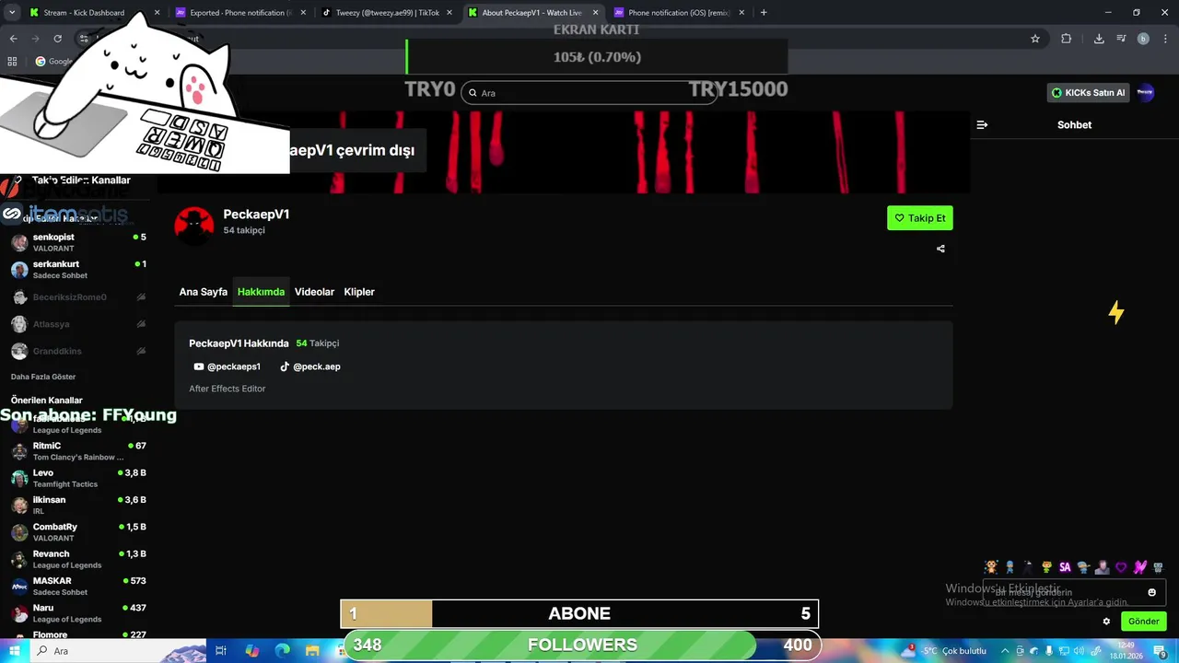
Task: Launch Microsoft Edge from the taskbar
Action: coord(283,651)
